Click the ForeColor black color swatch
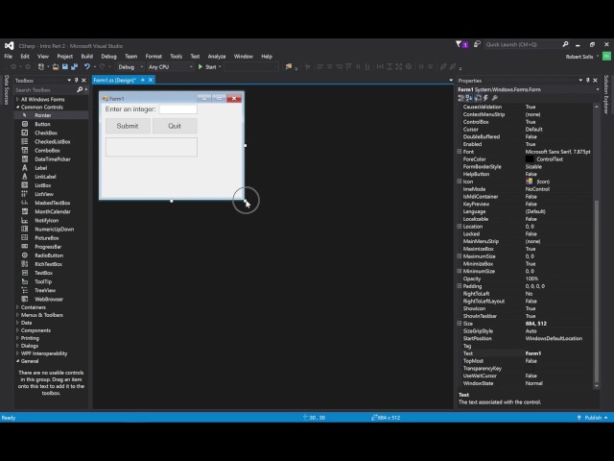Image resolution: width=614 pixels, height=461 pixels. tap(530, 159)
